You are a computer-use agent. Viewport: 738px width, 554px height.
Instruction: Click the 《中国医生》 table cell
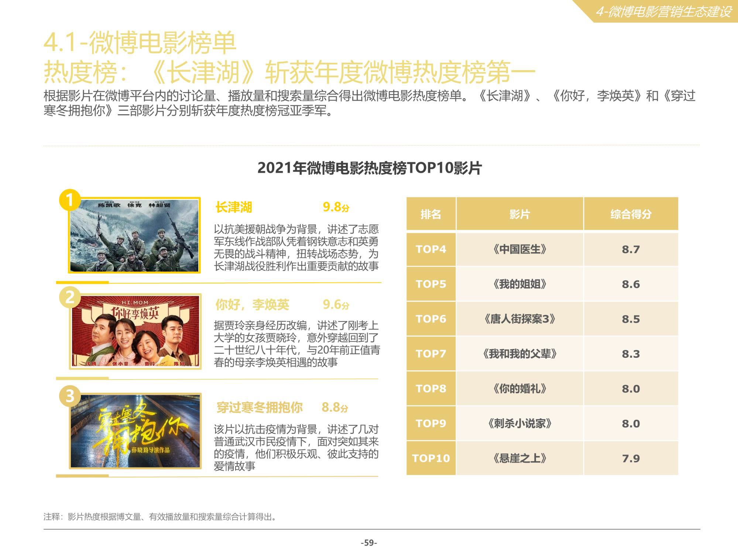(x=519, y=249)
